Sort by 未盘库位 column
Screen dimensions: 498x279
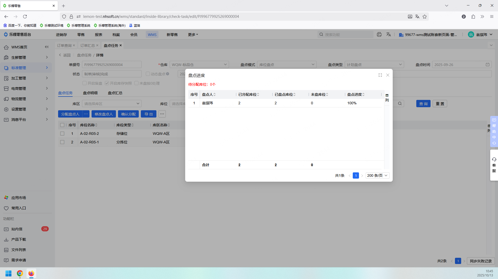pyautogui.click(x=327, y=94)
